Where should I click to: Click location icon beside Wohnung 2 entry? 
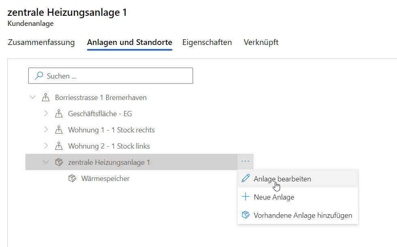(x=59, y=146)
